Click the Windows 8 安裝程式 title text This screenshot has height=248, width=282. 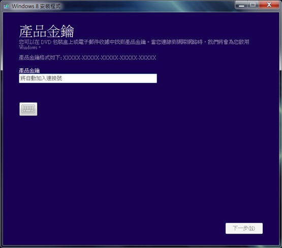tap(36, 6)
